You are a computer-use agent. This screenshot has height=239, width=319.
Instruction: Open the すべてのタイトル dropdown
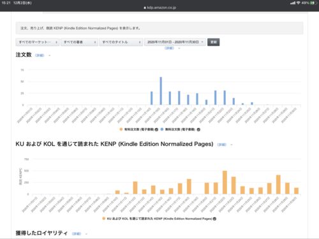121,42
